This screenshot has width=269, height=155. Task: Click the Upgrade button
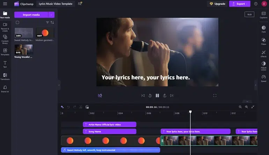[x=217, y=4]
